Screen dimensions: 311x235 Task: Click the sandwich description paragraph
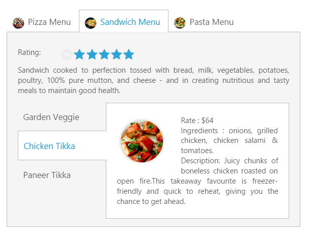pyautogui.click(x=154, y=80)
